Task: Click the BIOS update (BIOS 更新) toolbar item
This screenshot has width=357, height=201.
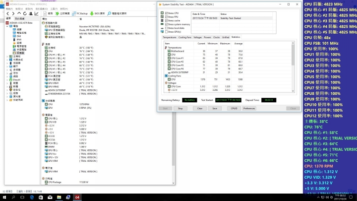Action: click(x=98, y=14)
